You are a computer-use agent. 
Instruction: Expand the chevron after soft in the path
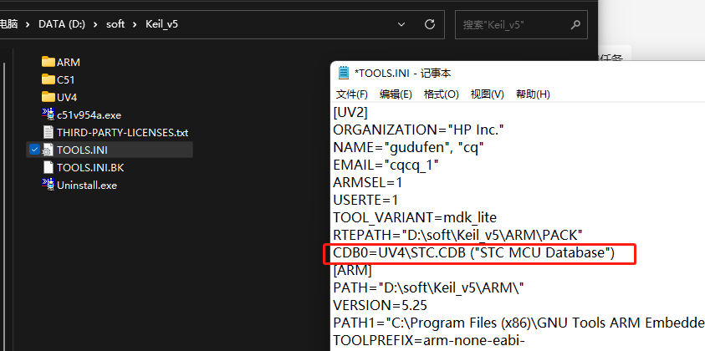pos(135,24)
